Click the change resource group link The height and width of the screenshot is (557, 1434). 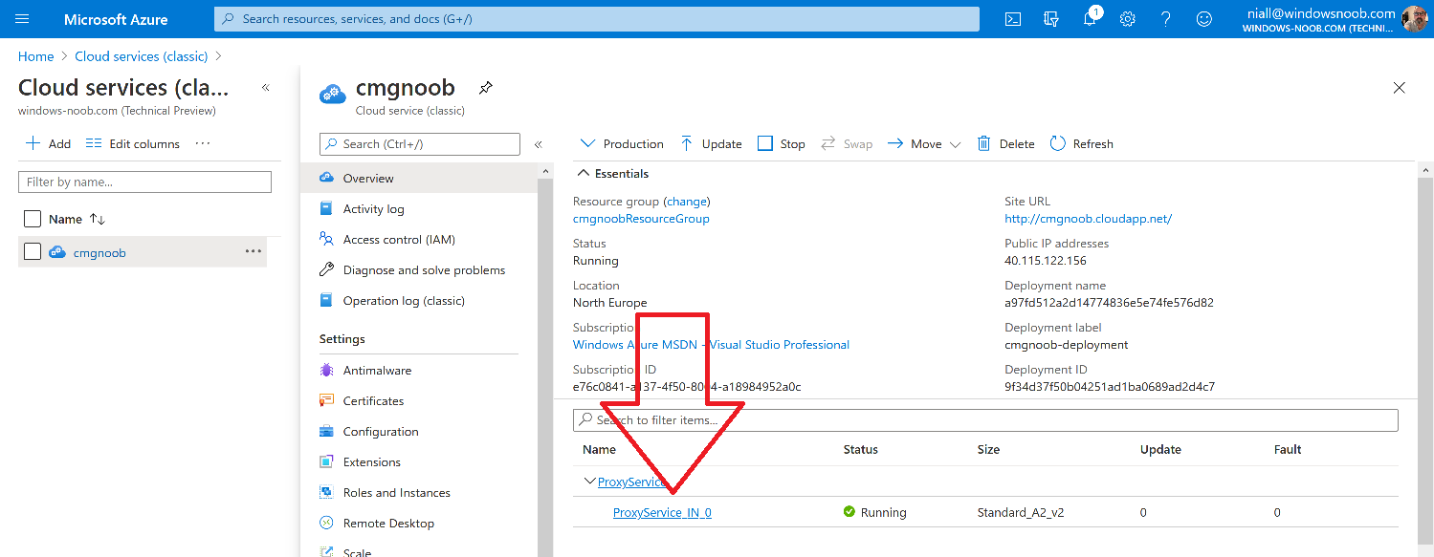(687, 202)
